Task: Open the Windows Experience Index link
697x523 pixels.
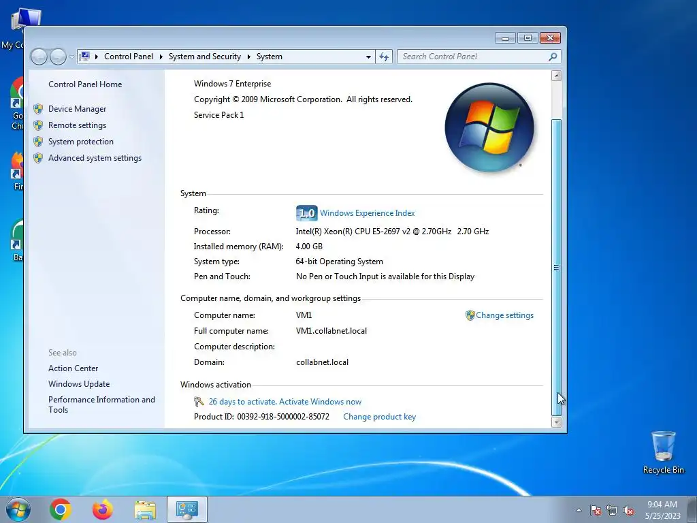Action: (x=367, y=213)
